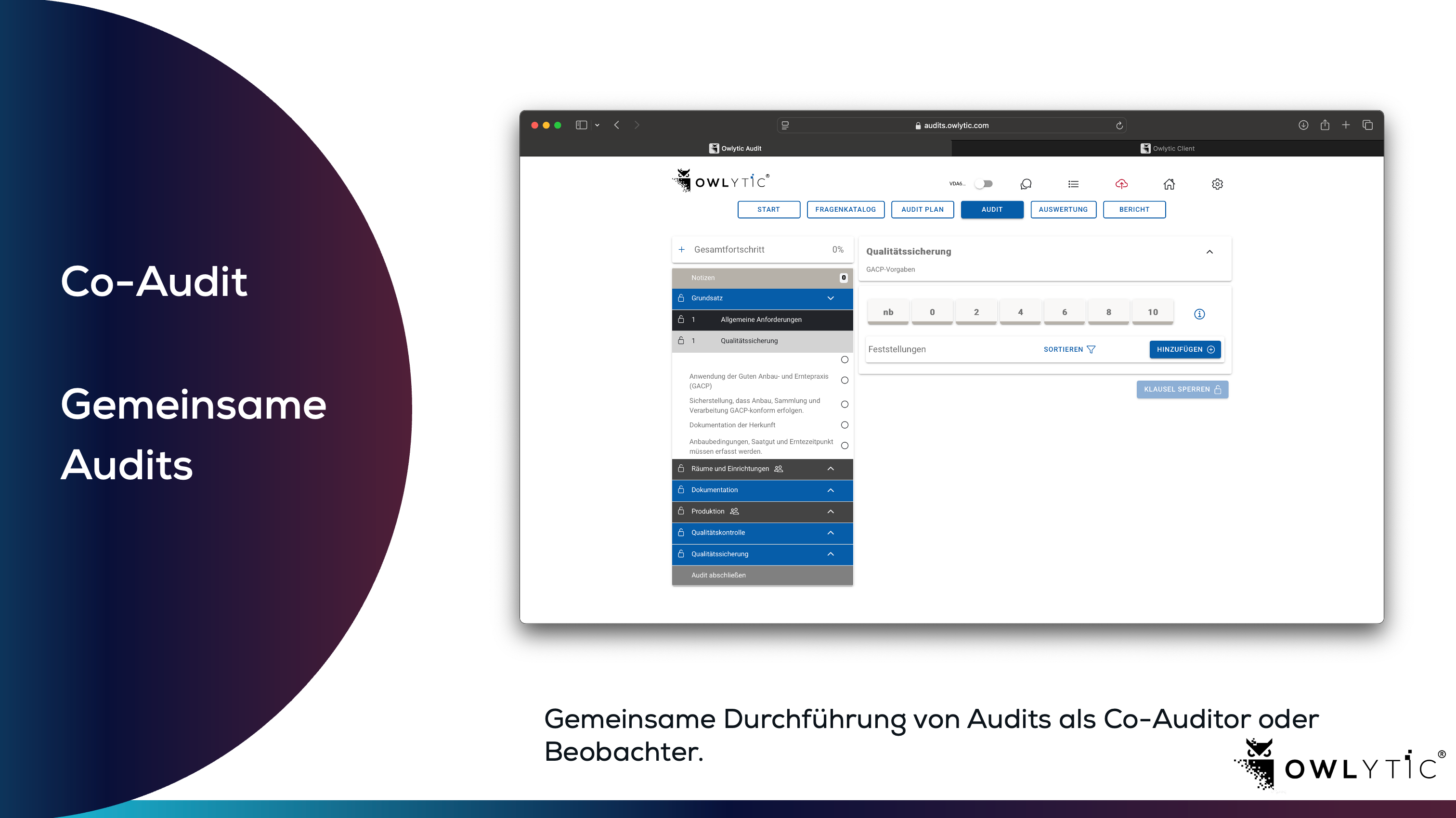The width and height of the screenshot is (1456, 818).
Task: Collapse the Qualitätssicherung header panel
Action: (1209, 252)
